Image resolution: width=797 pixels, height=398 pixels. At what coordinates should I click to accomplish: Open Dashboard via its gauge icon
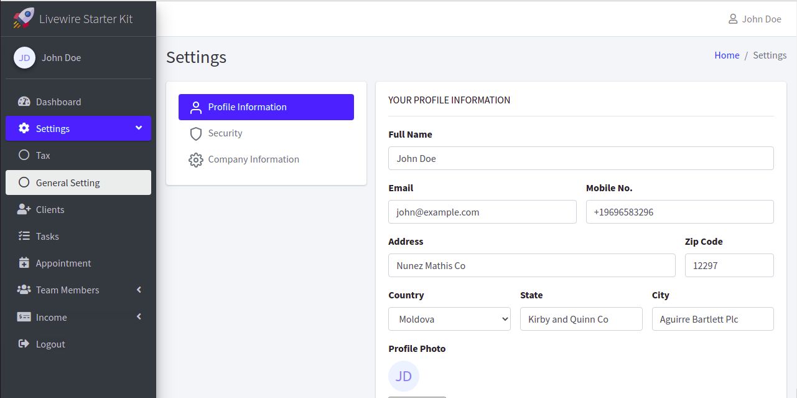[x=24, y=102]
